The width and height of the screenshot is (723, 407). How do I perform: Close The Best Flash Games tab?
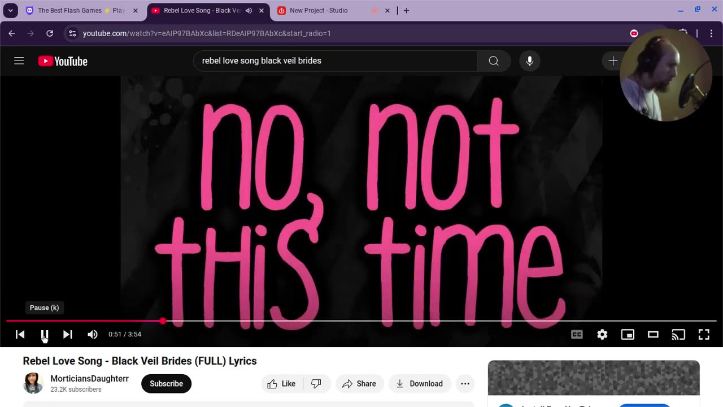click(x=135, y=10)
